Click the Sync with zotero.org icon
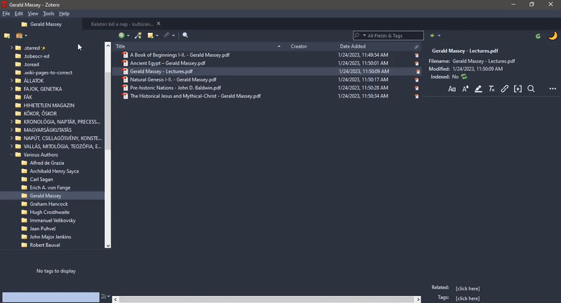561x303 pixels. coord(538,36)
